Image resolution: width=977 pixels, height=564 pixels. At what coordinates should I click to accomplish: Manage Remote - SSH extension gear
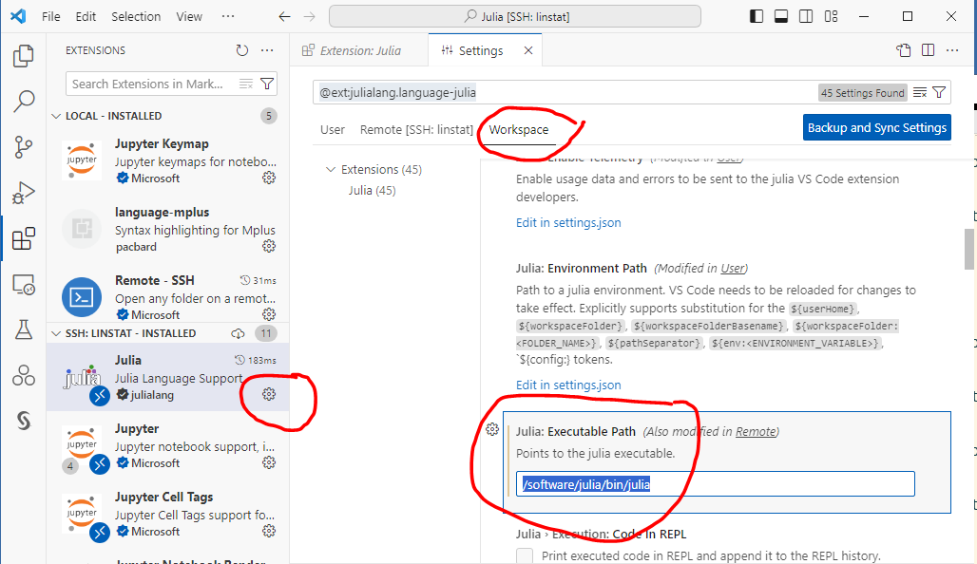click(x=269, y=313)
